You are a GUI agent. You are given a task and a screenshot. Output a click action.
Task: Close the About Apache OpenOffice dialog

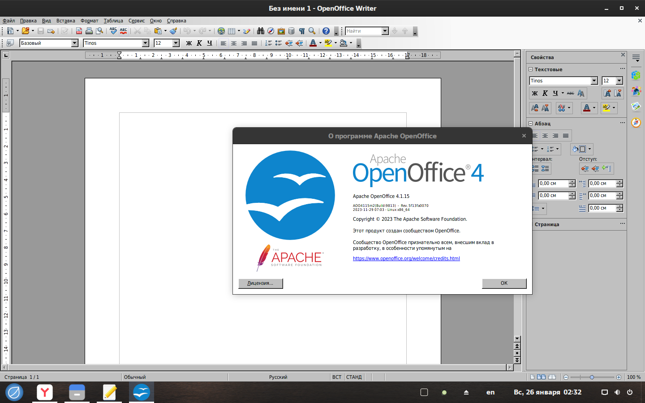click(524, 136)
